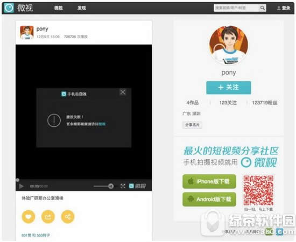The height and width of the screenshot is (242, 296).
Task: Like the video with the heart icon
Action: (x=29, y=217)
